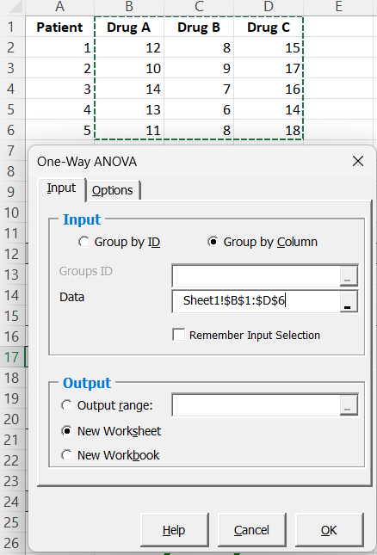
Task: Select column C header
Action: coord(199,7)
